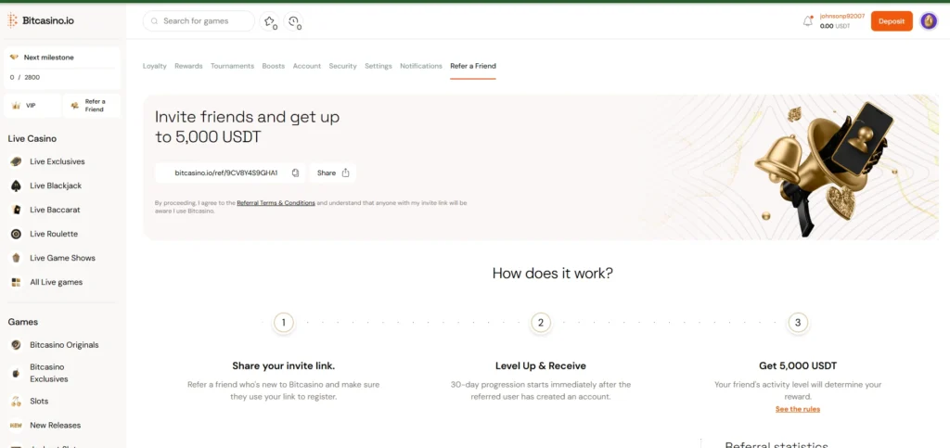Open All Live games in sidebar

click(x=57, y=282)
